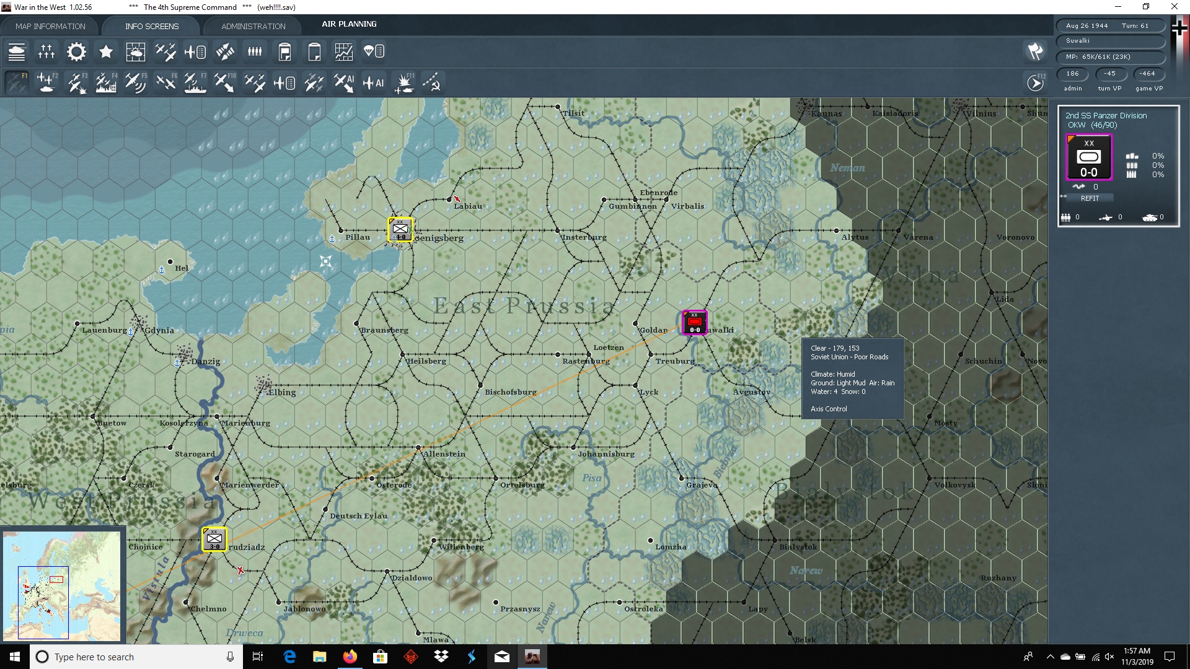Click the taskbar search box
This screenshot has width=1190, height=669.
pyautogui.click(x=136, y=657)
